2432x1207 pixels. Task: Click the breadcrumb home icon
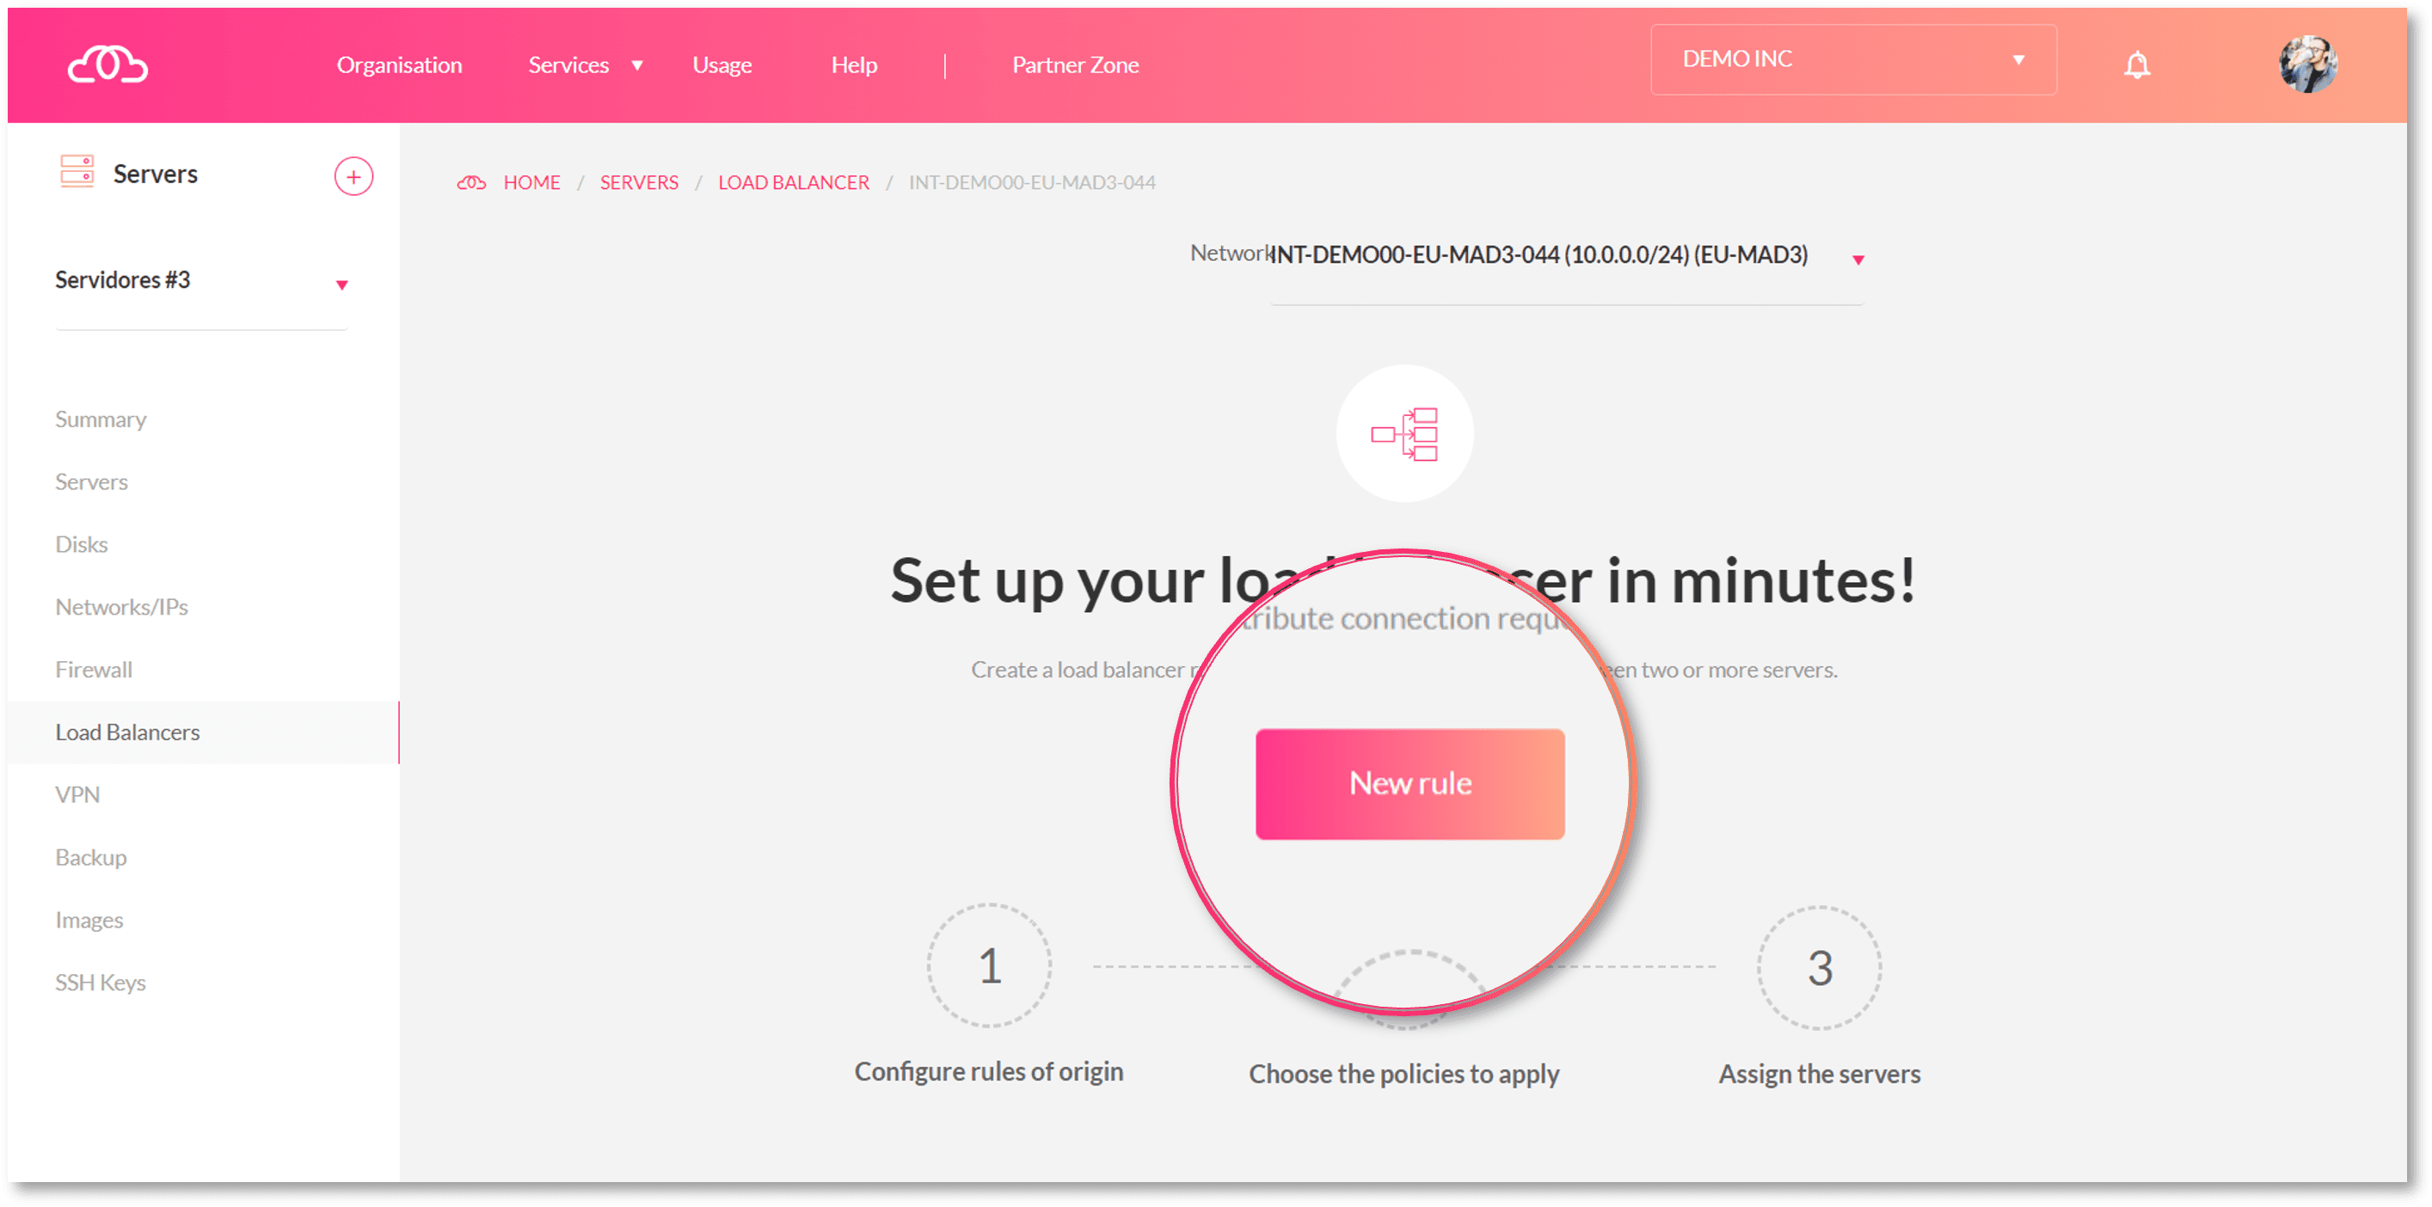[x=470, y=181]
